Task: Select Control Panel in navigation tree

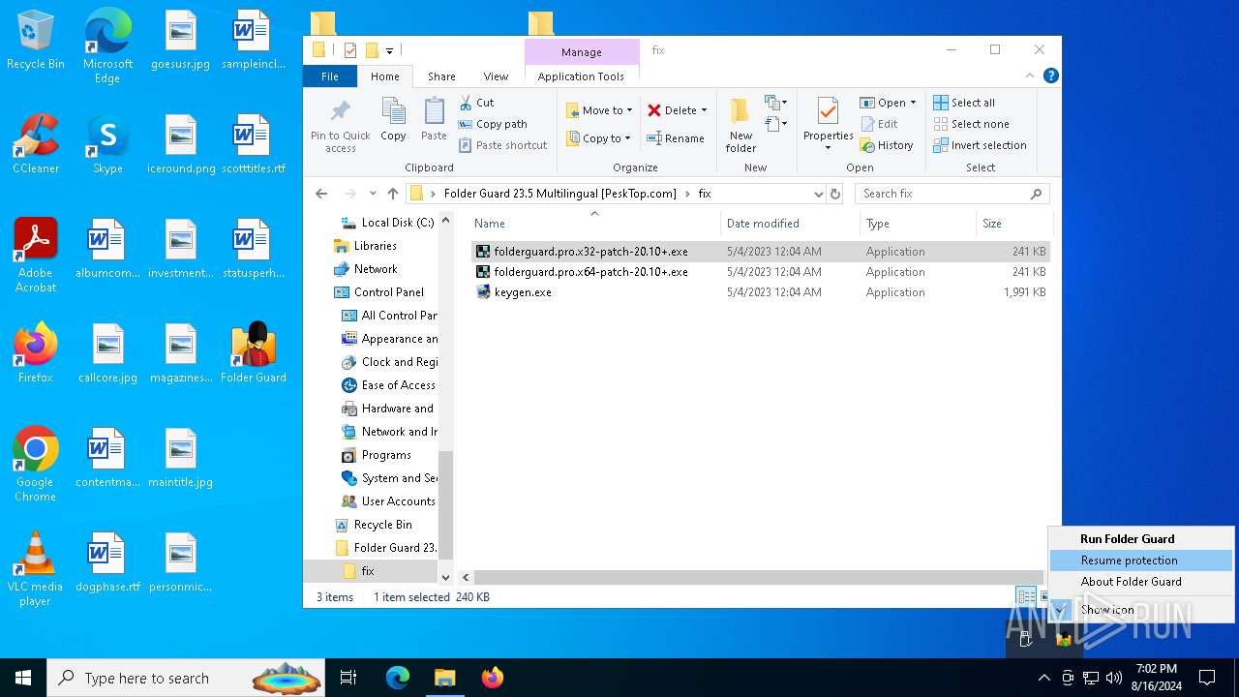Action: [x=378, y=292]
